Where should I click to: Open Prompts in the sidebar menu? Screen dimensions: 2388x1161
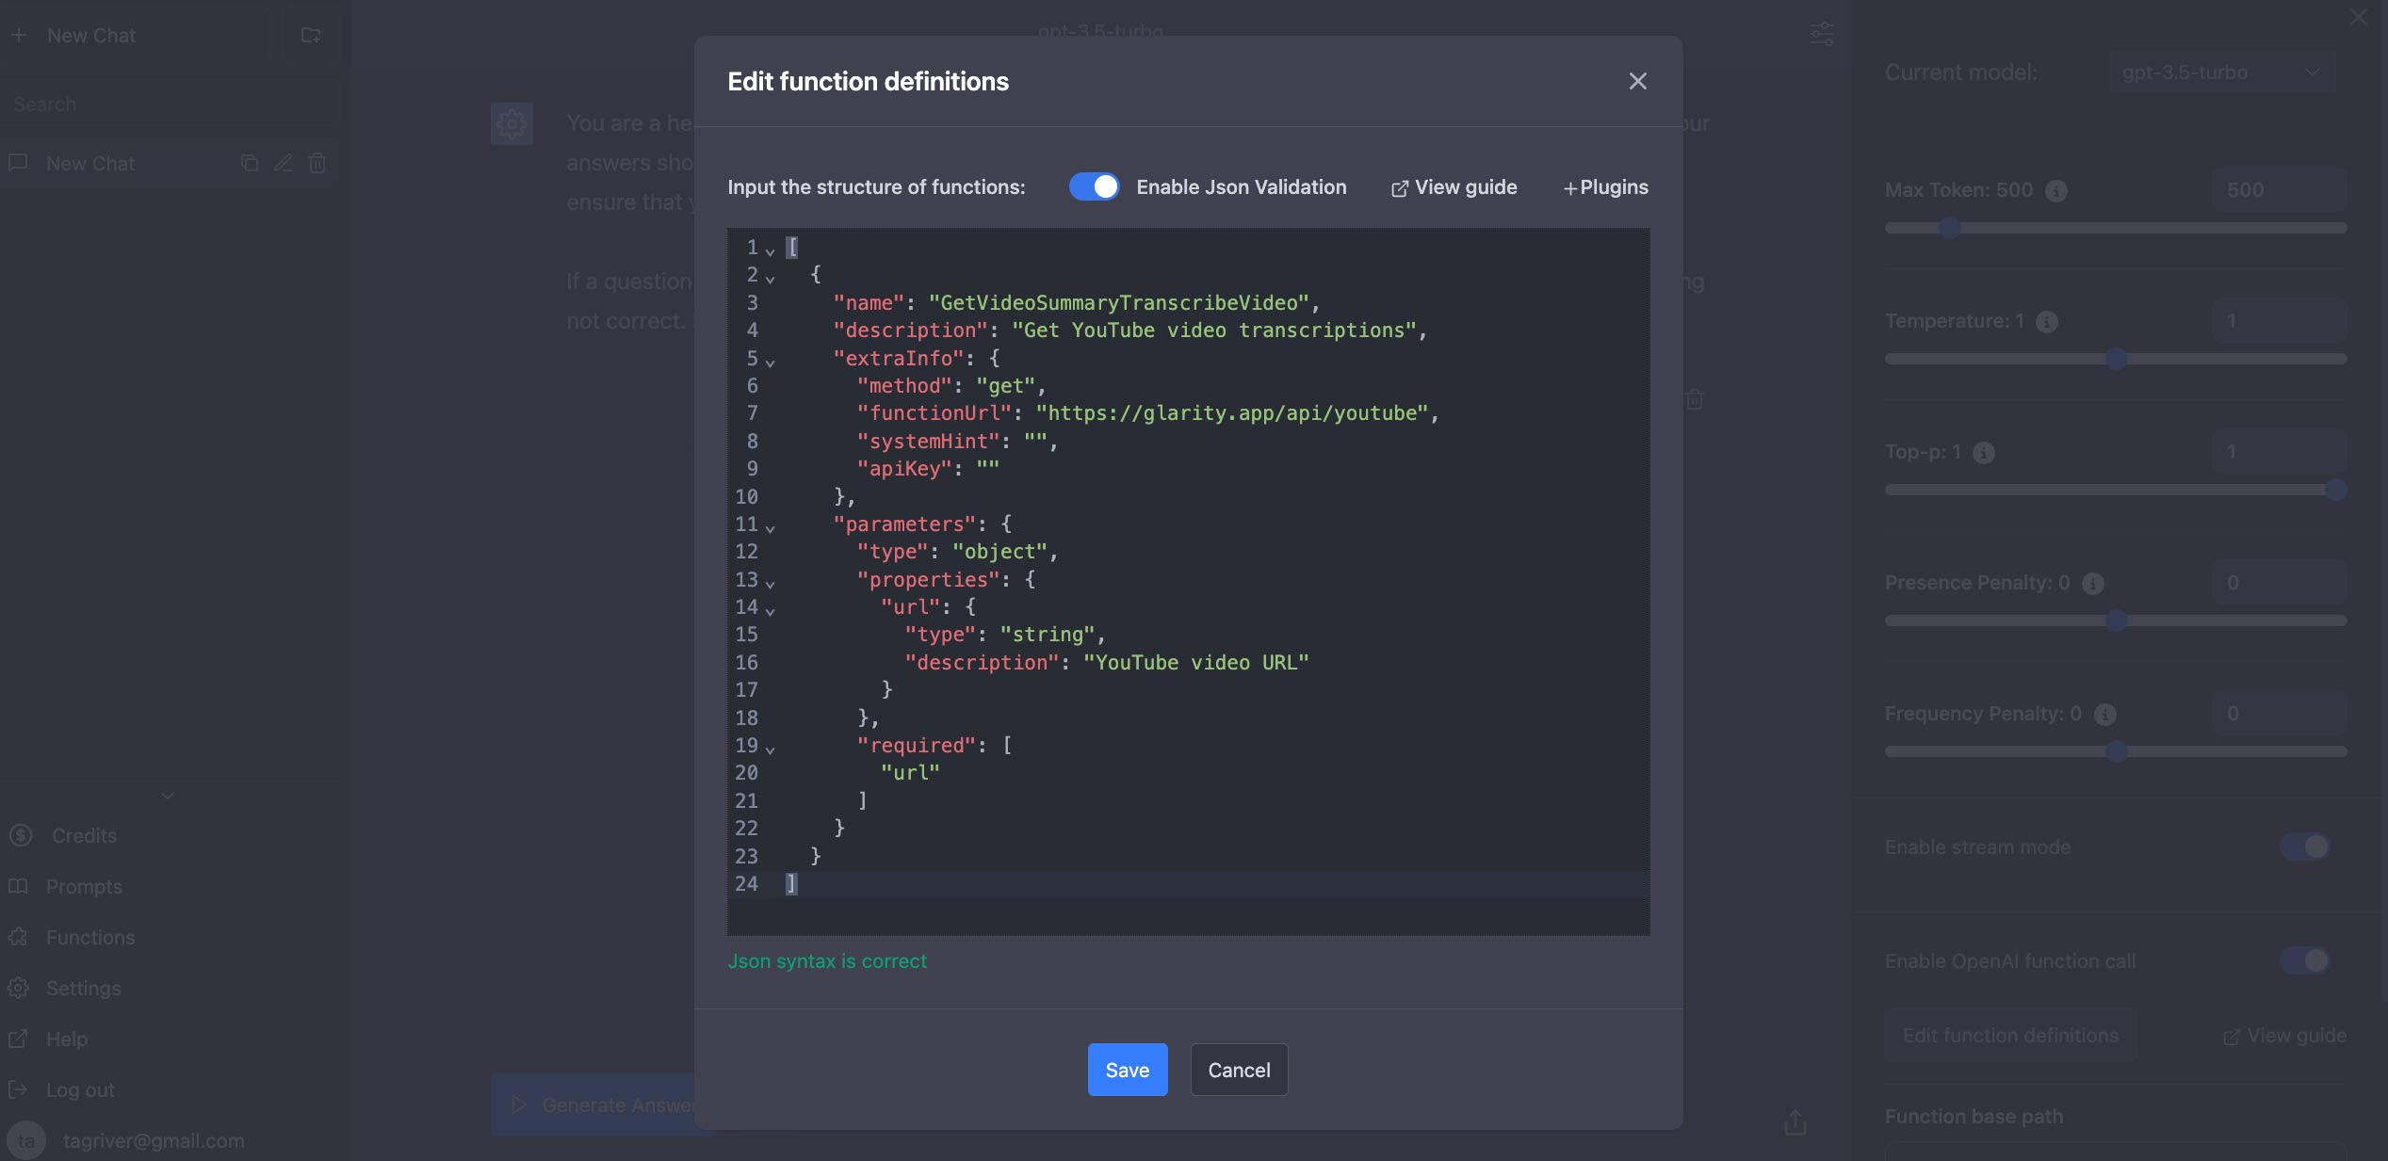84,887
